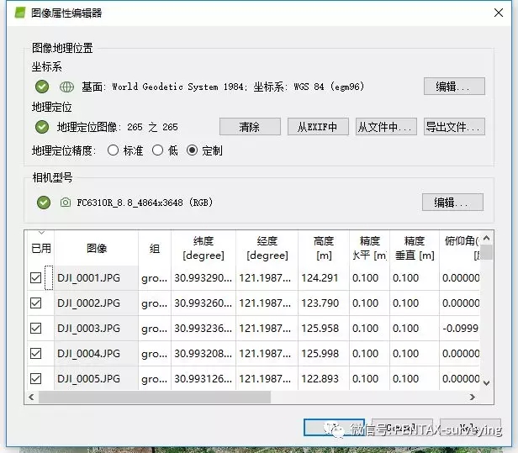Image resolution: width=518 pixels, height=453 pixels.
Task: Click the app icon in the title bar
Action: (x=18, y=13)
